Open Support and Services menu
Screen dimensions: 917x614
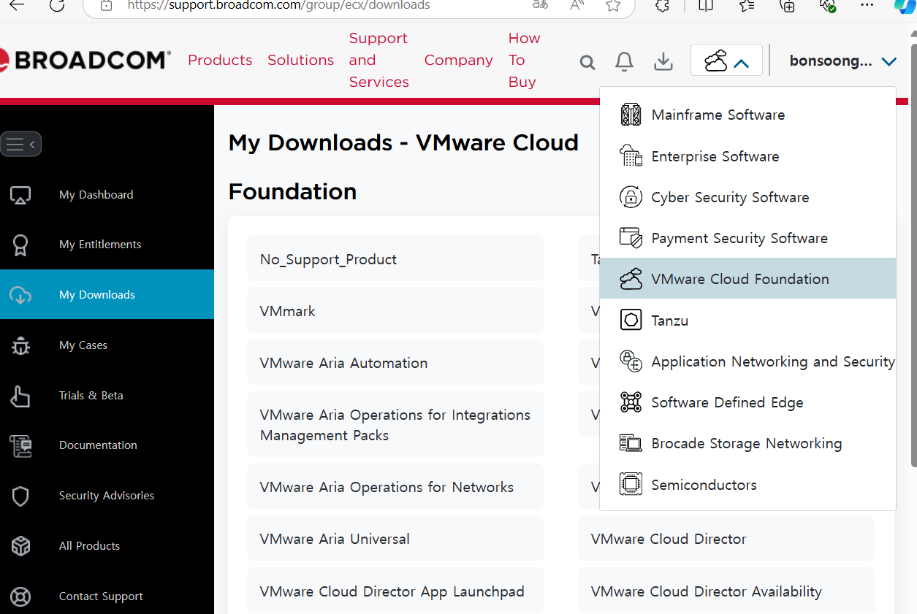pos(378,60)
